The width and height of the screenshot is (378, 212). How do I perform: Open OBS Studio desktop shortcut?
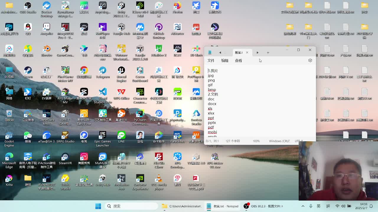pos(28,8)
